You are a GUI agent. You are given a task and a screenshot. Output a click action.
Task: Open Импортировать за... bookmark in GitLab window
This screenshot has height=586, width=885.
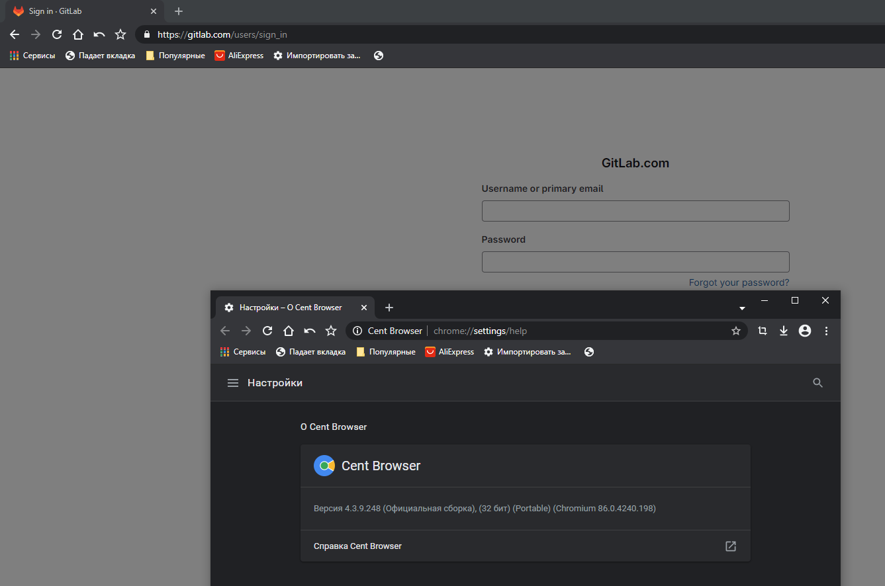(x=317, y=56)
